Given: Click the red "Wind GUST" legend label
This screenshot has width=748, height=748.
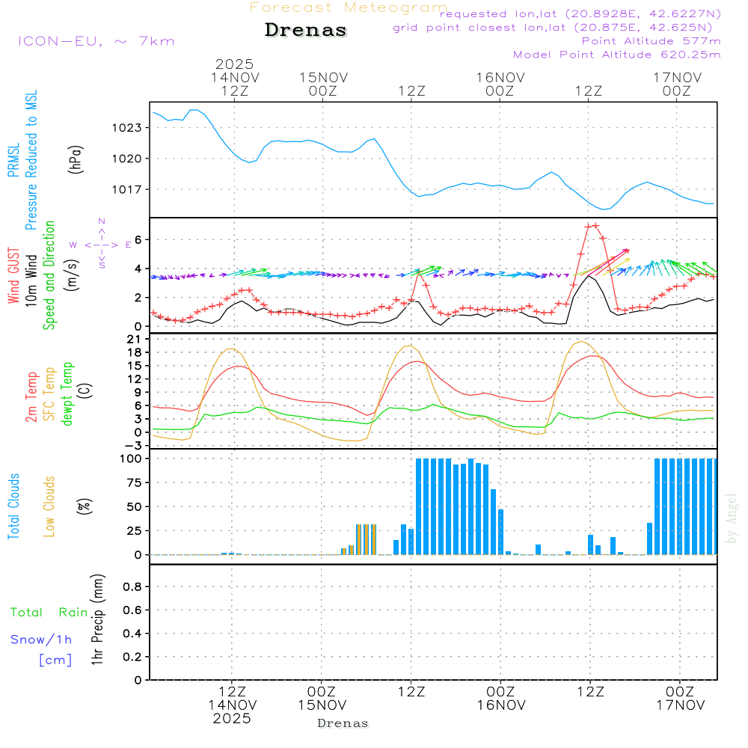Looking at the screenshot, I should tap(13, 275).
